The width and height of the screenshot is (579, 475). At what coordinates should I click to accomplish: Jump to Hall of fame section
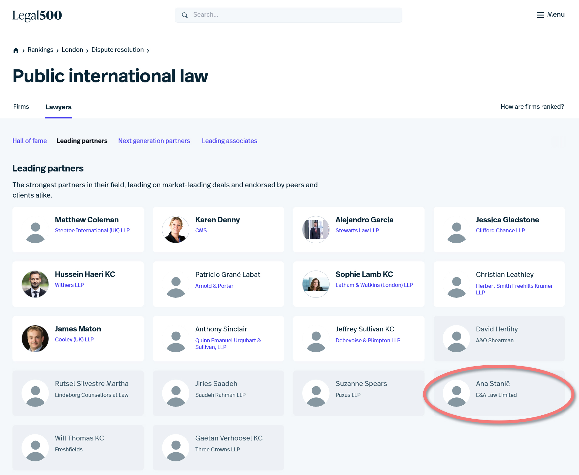[30, 141]
